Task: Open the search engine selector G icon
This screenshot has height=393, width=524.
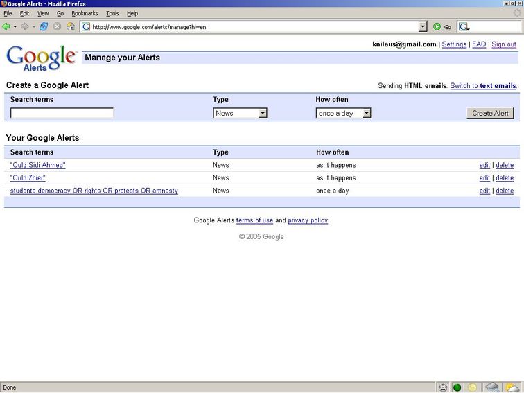Action: [x=464, y=27]
